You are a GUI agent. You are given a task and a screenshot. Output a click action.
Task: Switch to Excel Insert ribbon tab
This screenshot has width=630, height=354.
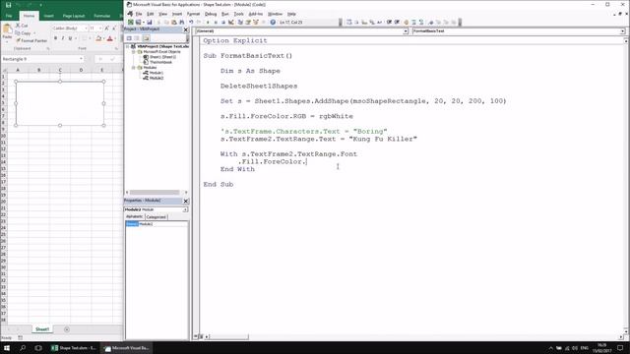point(48,16)
